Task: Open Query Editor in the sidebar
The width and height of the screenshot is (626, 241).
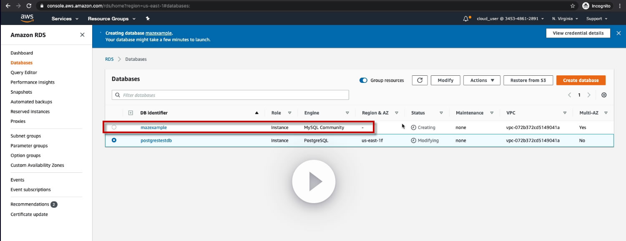Action: click(24, 72)
